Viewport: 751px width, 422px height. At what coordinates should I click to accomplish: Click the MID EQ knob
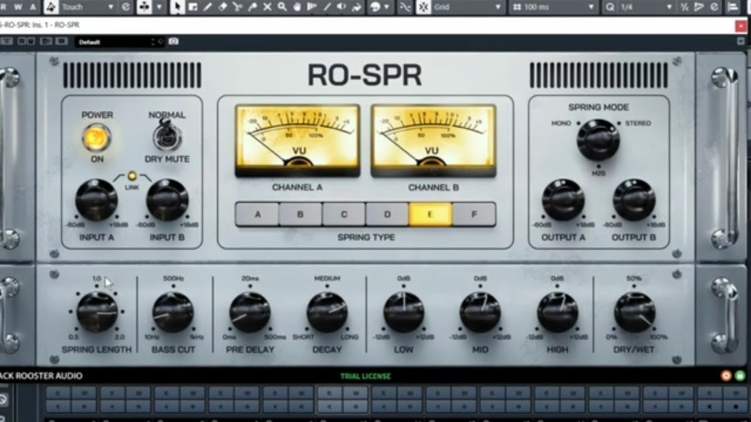481,312
